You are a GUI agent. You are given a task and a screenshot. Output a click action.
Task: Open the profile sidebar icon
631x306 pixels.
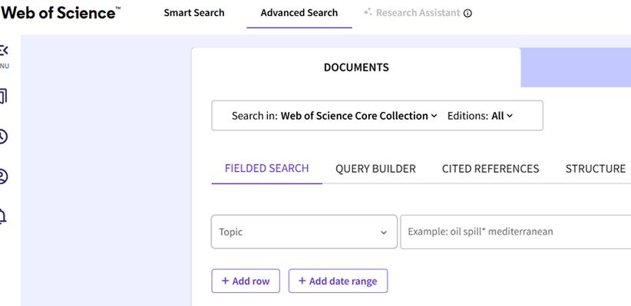pyautogui.click(x=3, y=177)
